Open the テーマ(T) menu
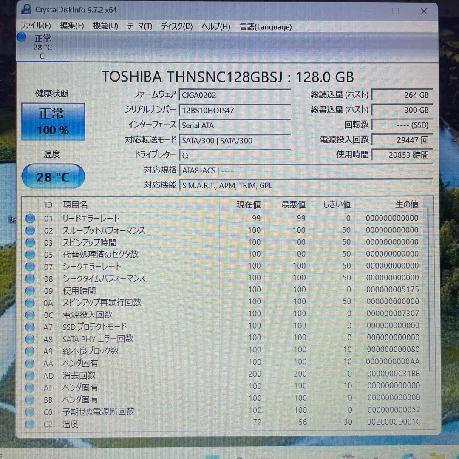The height and width of the screenshot is (459, 459). point(140,26)
